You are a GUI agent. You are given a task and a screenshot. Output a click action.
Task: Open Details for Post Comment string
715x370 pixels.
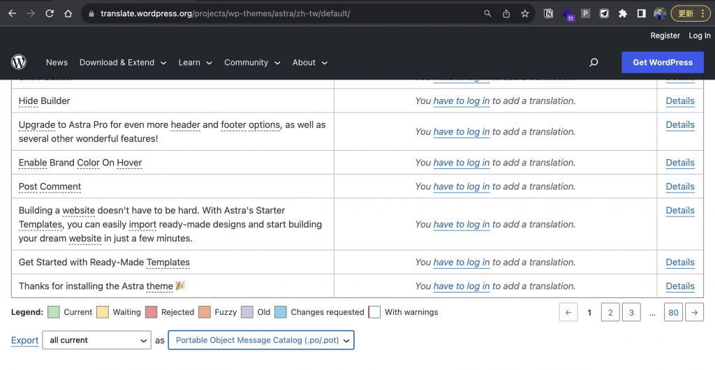pyautogui.click(x=679, y=186)
